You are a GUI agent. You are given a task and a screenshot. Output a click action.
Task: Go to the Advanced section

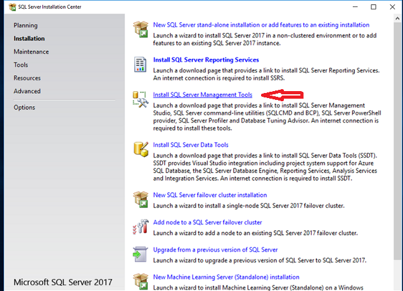coord(27,91)
